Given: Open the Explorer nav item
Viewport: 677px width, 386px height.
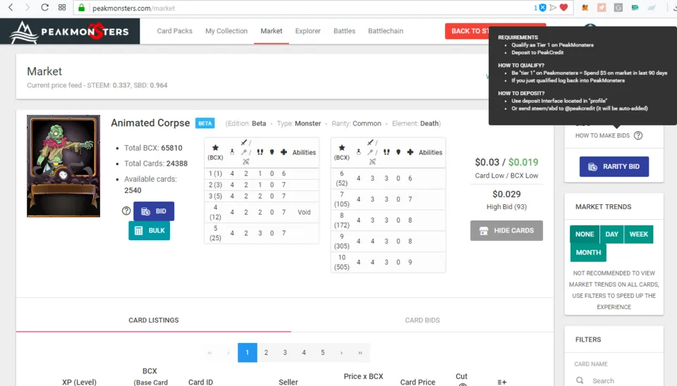Looking at the screenshot, I should 308,31.
